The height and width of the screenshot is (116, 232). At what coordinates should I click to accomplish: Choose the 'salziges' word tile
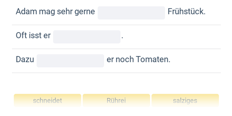coord(185,101)
